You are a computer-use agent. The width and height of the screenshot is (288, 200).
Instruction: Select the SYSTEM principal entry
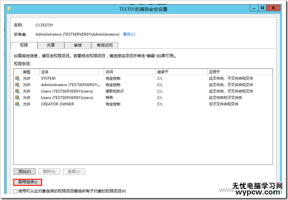48,78
